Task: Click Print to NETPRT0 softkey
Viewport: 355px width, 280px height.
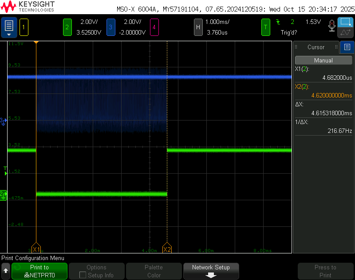Action: [39, 271]
